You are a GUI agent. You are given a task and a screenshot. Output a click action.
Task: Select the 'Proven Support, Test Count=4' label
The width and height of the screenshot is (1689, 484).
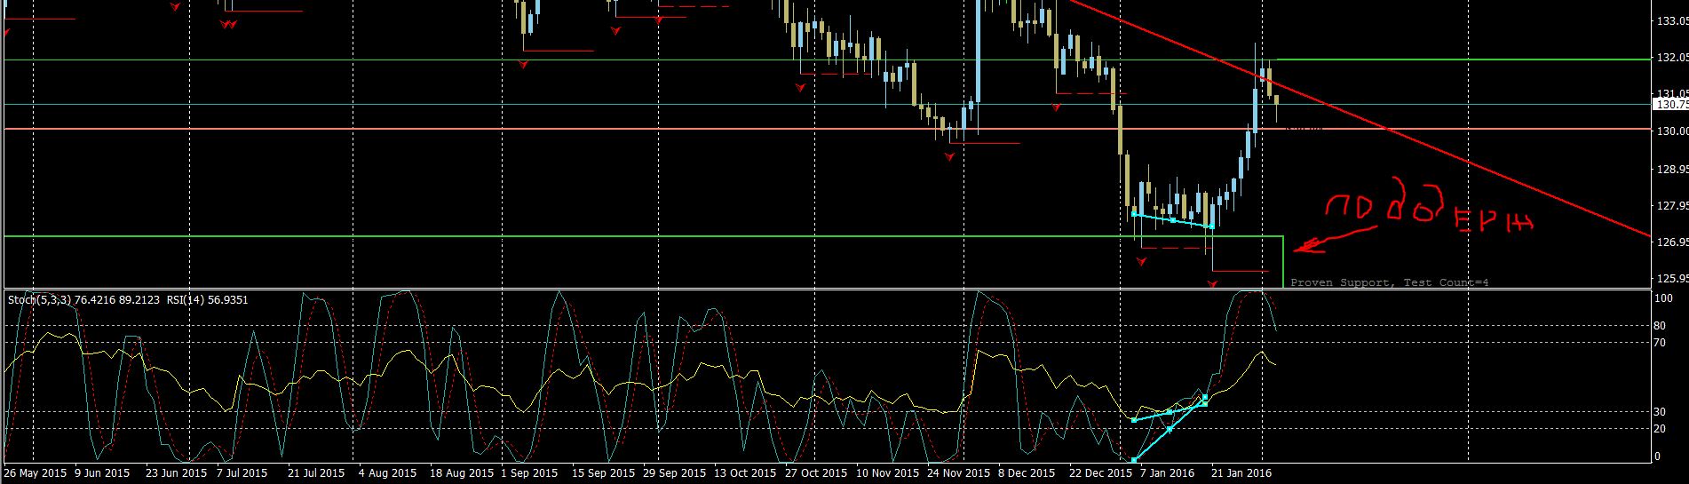1389,282
